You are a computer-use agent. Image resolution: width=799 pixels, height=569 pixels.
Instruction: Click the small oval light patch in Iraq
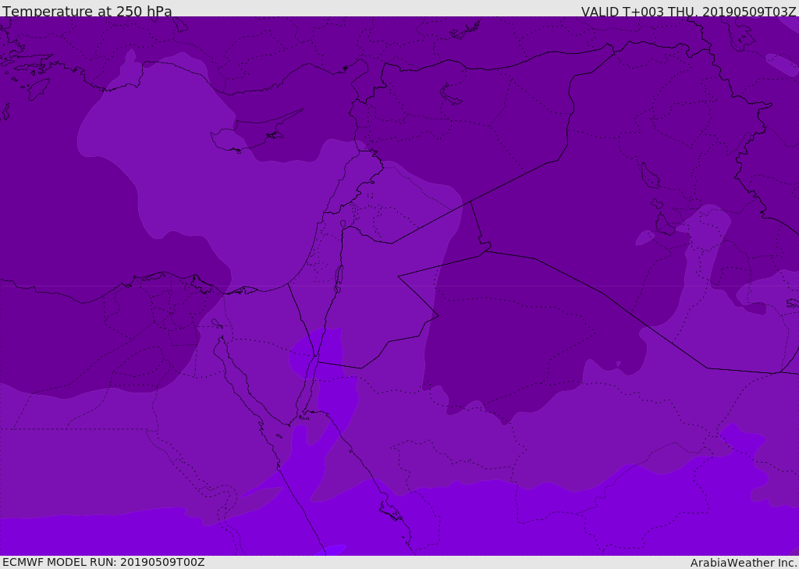click(x=645, y=237)
